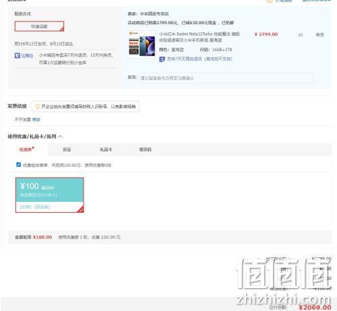
Task: Click the red checkmark on coupon corner
Action: pyautogui.click(x=81, y=209)
